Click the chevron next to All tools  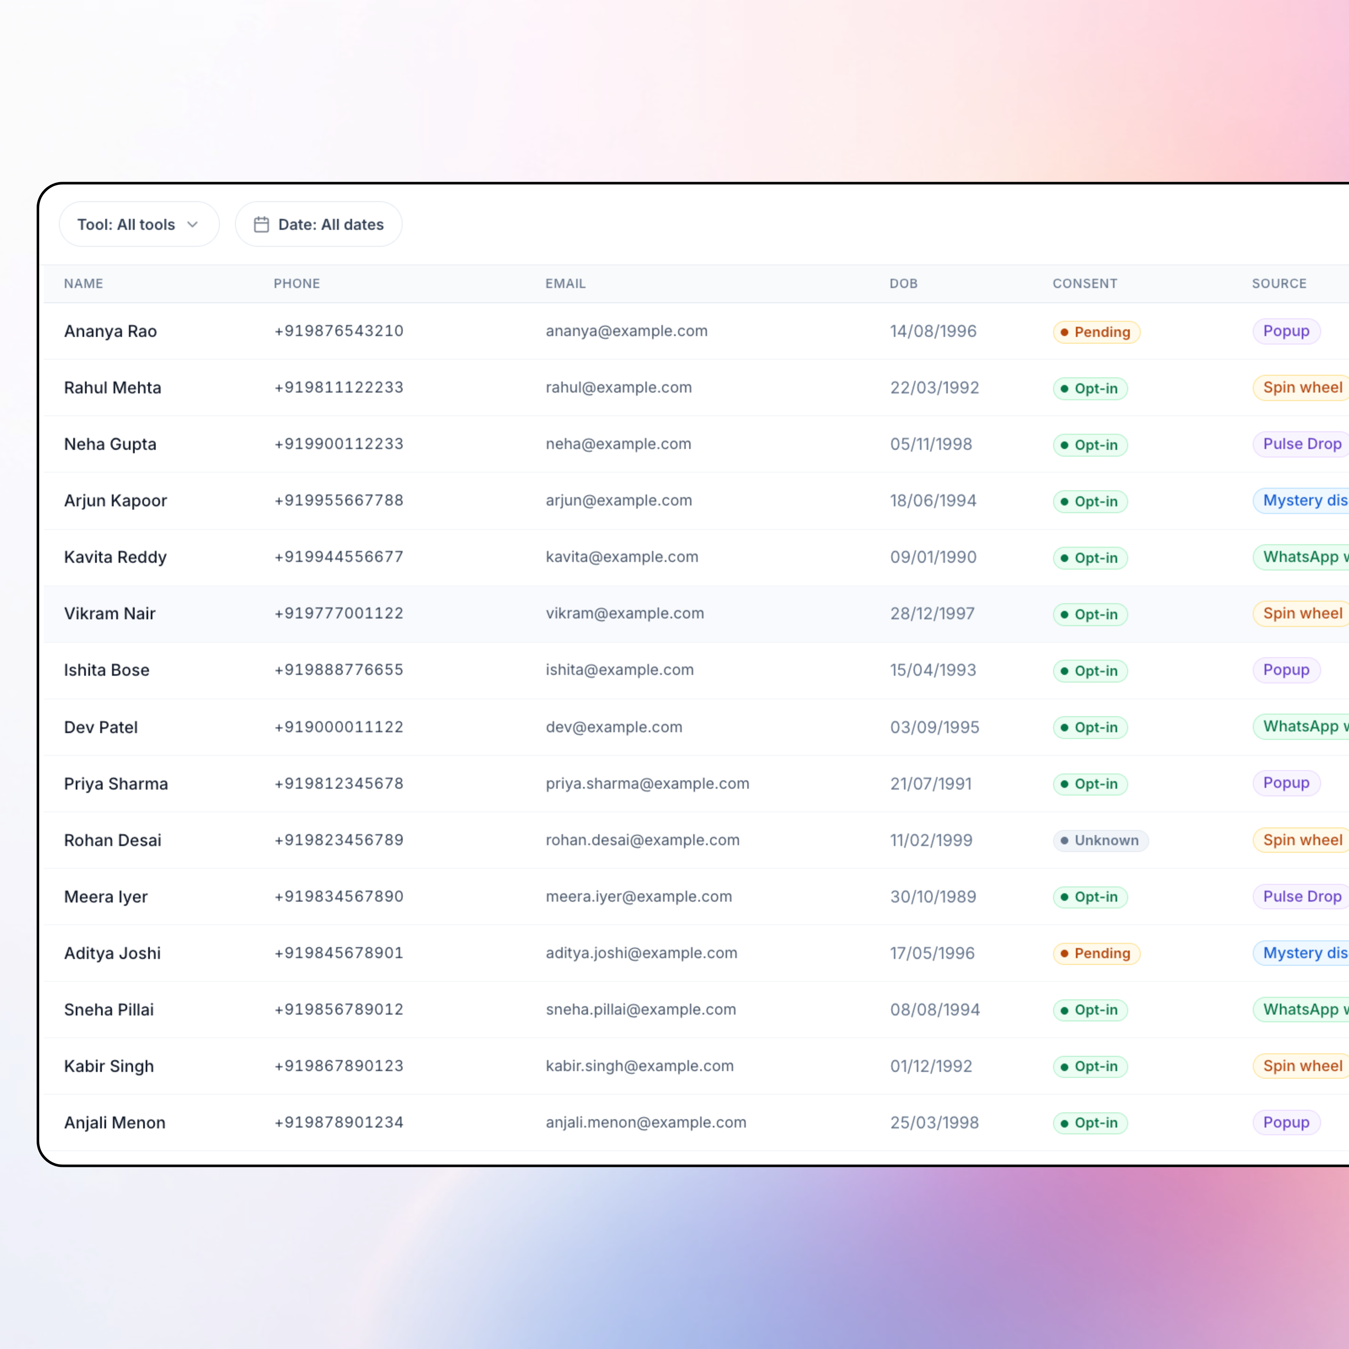tap(193, 224)
